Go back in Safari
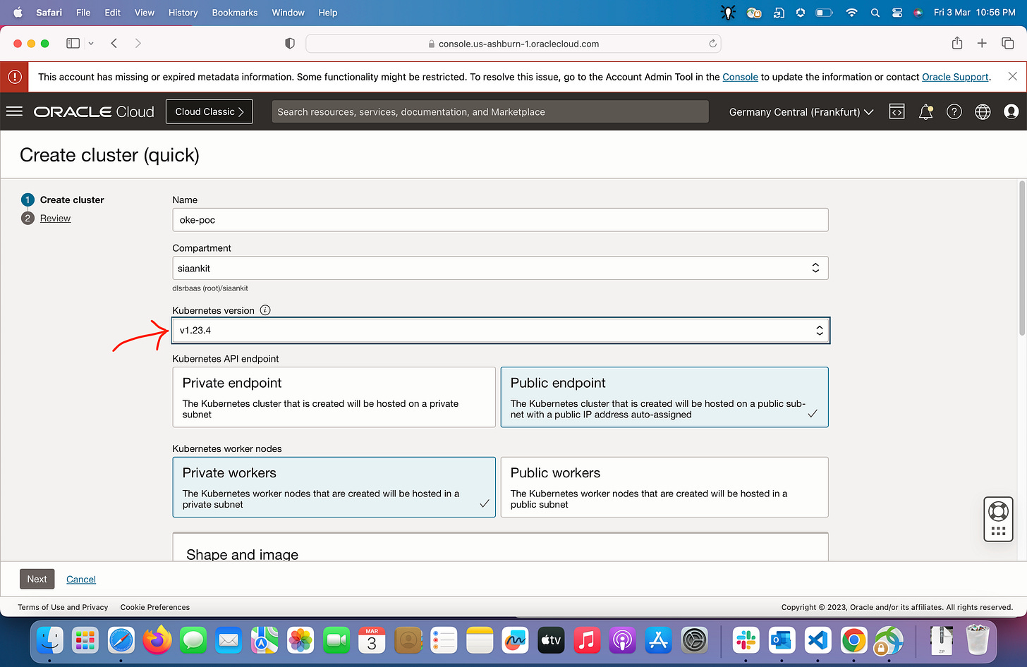 tap(114, 43)
